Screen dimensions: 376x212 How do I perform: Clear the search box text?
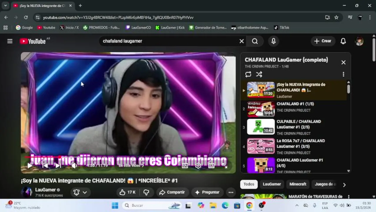click(x=242, y=41)
